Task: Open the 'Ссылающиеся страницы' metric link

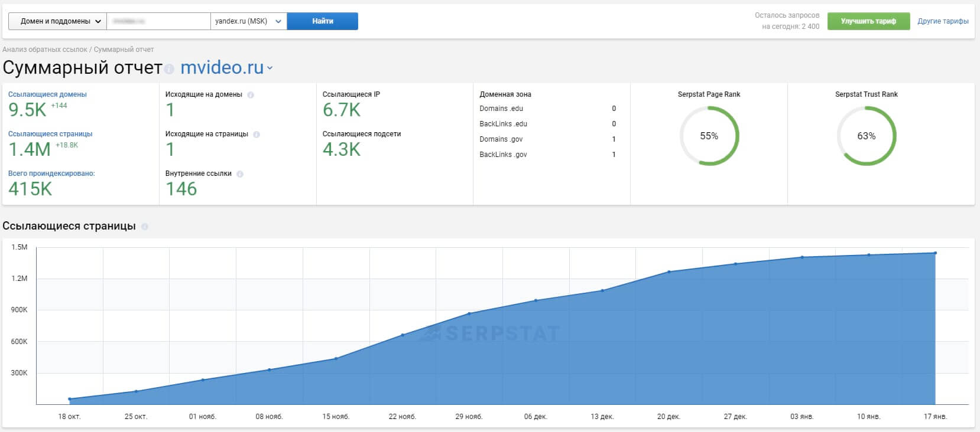Action: tap(50, 134)
